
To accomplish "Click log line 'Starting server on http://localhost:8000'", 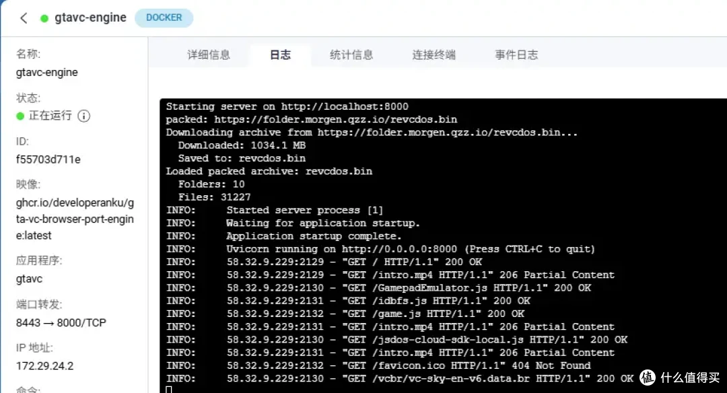I will pos(287,106).
